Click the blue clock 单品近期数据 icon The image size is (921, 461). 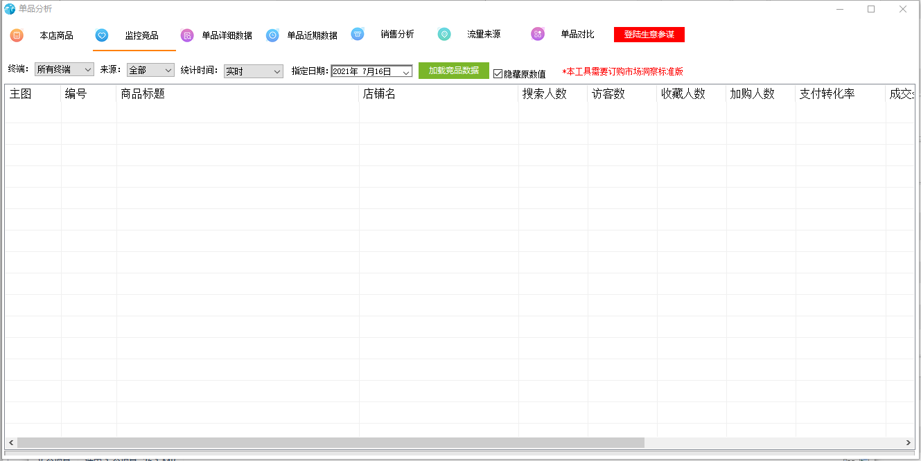(x=273, y=35)
